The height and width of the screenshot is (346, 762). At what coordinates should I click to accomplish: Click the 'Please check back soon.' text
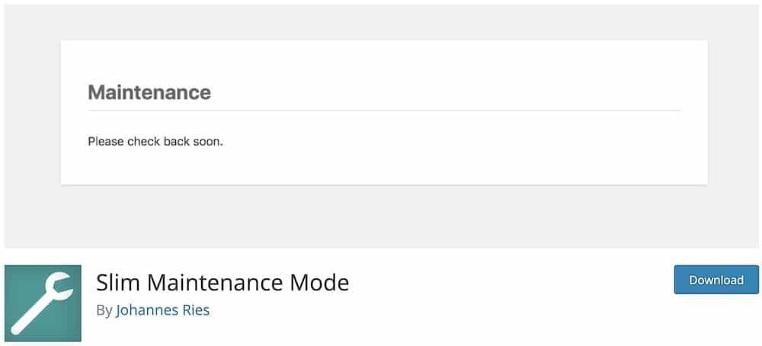pyautogui.click(x=155, y=142)
